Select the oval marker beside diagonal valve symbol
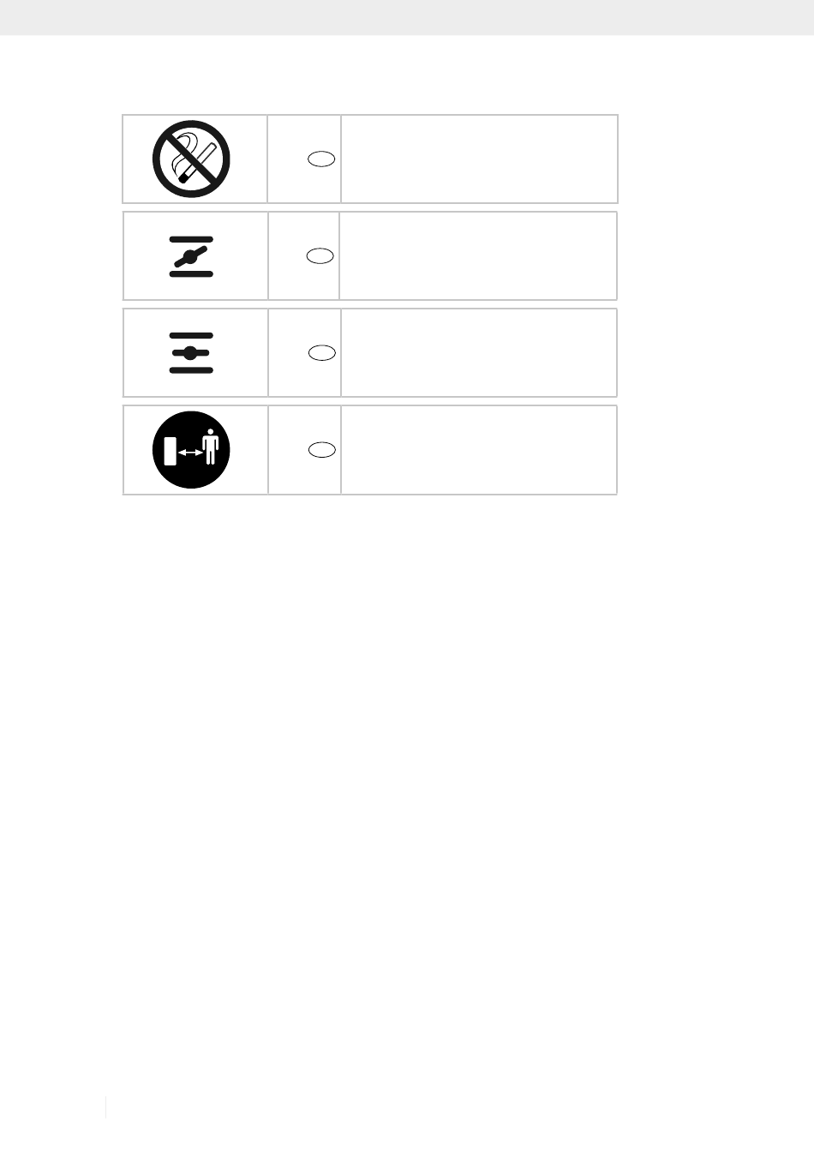 pos(321,255)
